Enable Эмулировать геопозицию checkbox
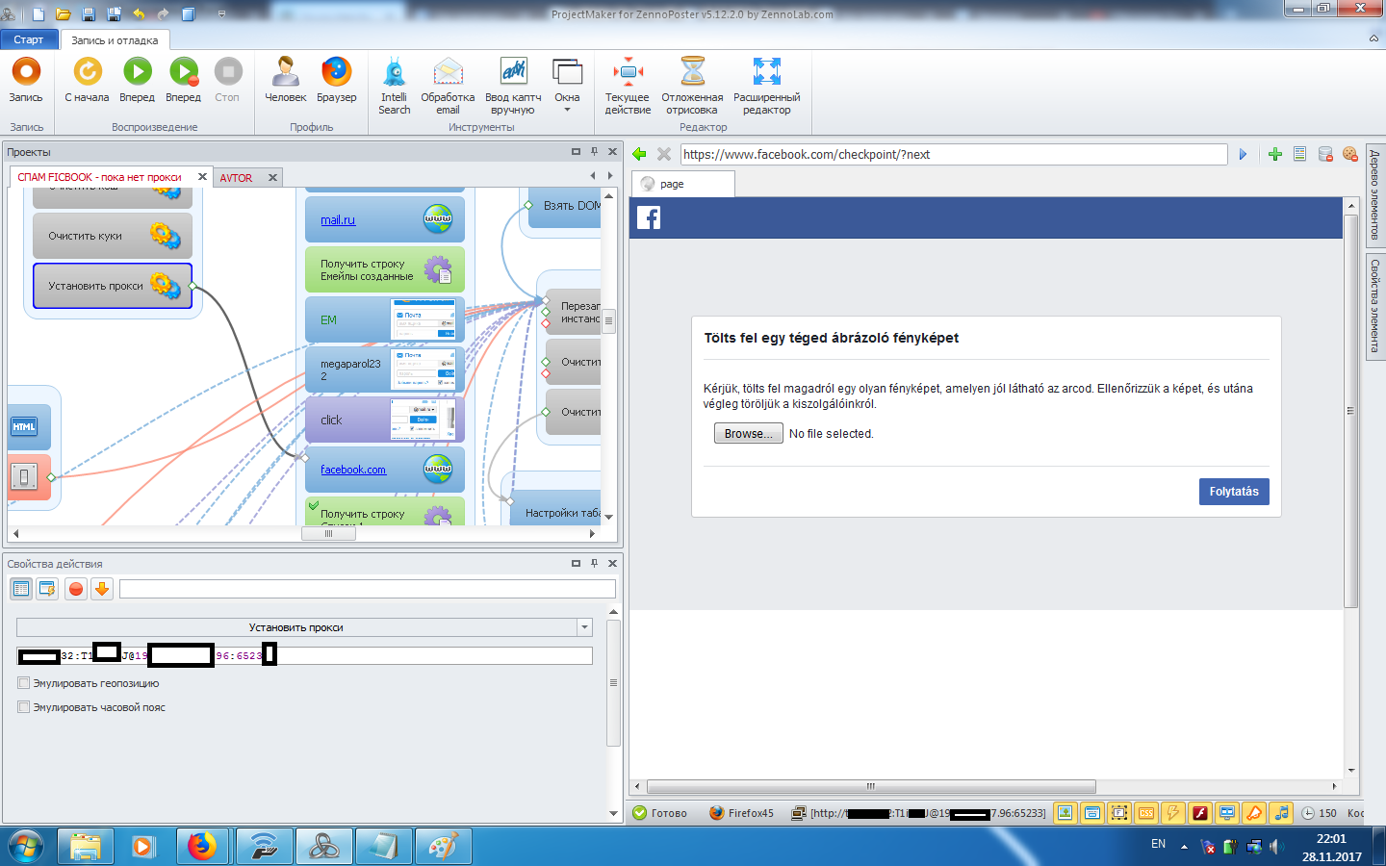Image resolution: width=1386 pixels, height=866 pixels. click(24, 683)
